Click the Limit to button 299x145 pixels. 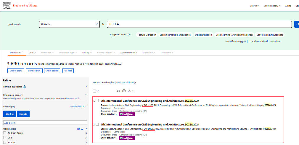[10, 114]
